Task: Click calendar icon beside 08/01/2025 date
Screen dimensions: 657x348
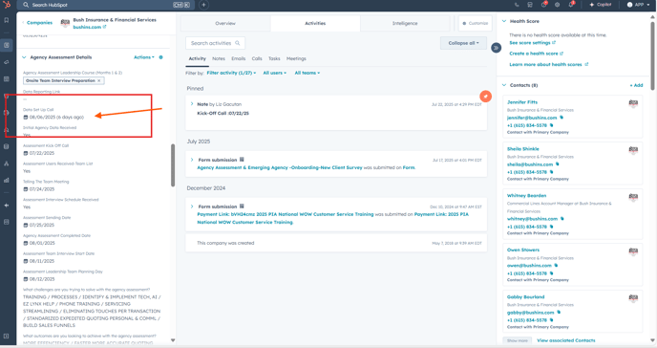Action: point(25,243)
